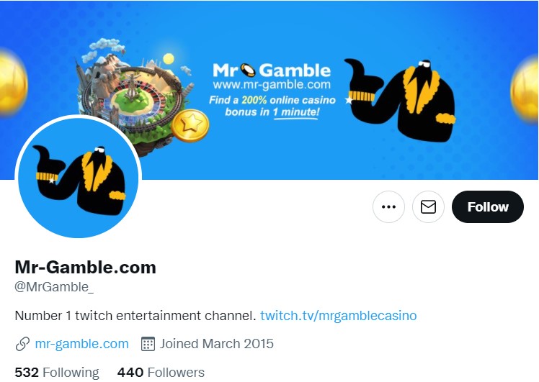The image size is (539, 382).
Task: Click the thumbs-up mascot in the banner
Action: (x=400, y=99)
